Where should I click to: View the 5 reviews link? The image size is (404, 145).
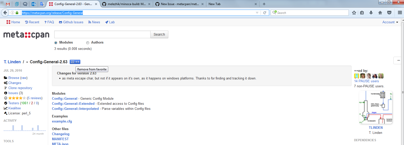(x=35, y=98)
